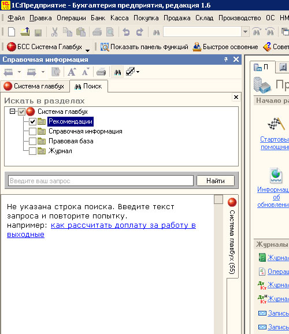289x334 pixels.
Task: Open the main toolbar search combo dropdown arrow
Action: pos(245,32)
